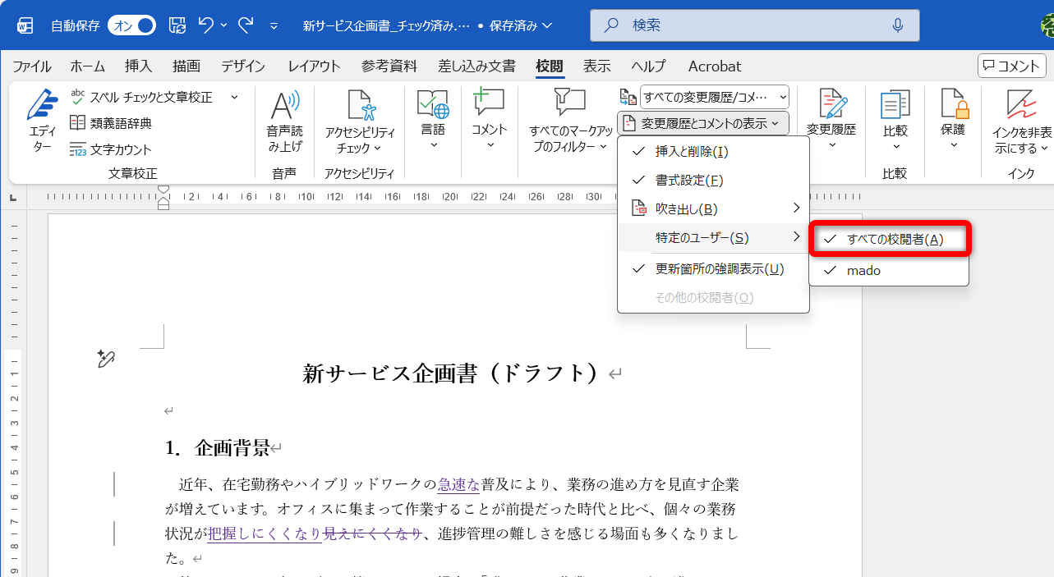
Task: Open the すべてのマークアップ dropdown
Action: (x=711, y=97)
